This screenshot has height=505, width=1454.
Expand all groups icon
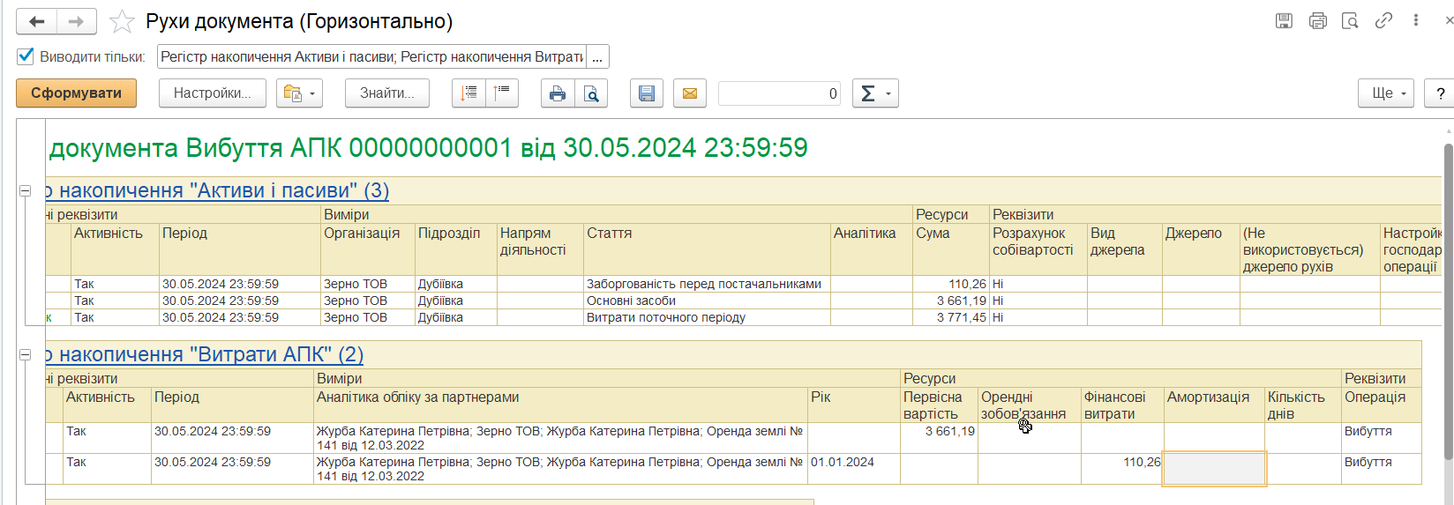click(468, 93)
